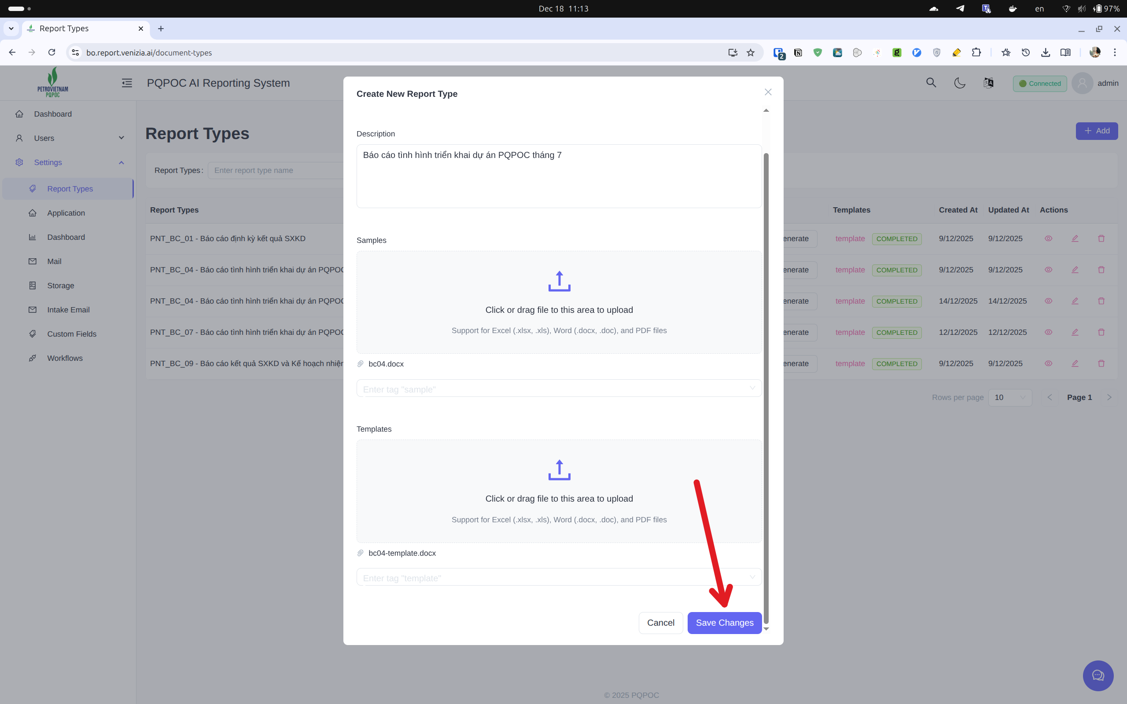This screenshot has height=704, width=1127.
Task: Open Custom Fields in the sidebar menu
Action: pos(72,334)
